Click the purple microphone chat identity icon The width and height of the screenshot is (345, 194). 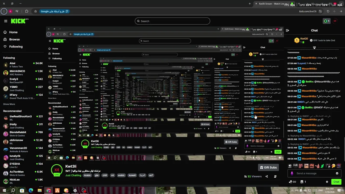click(x=292, y=173)
